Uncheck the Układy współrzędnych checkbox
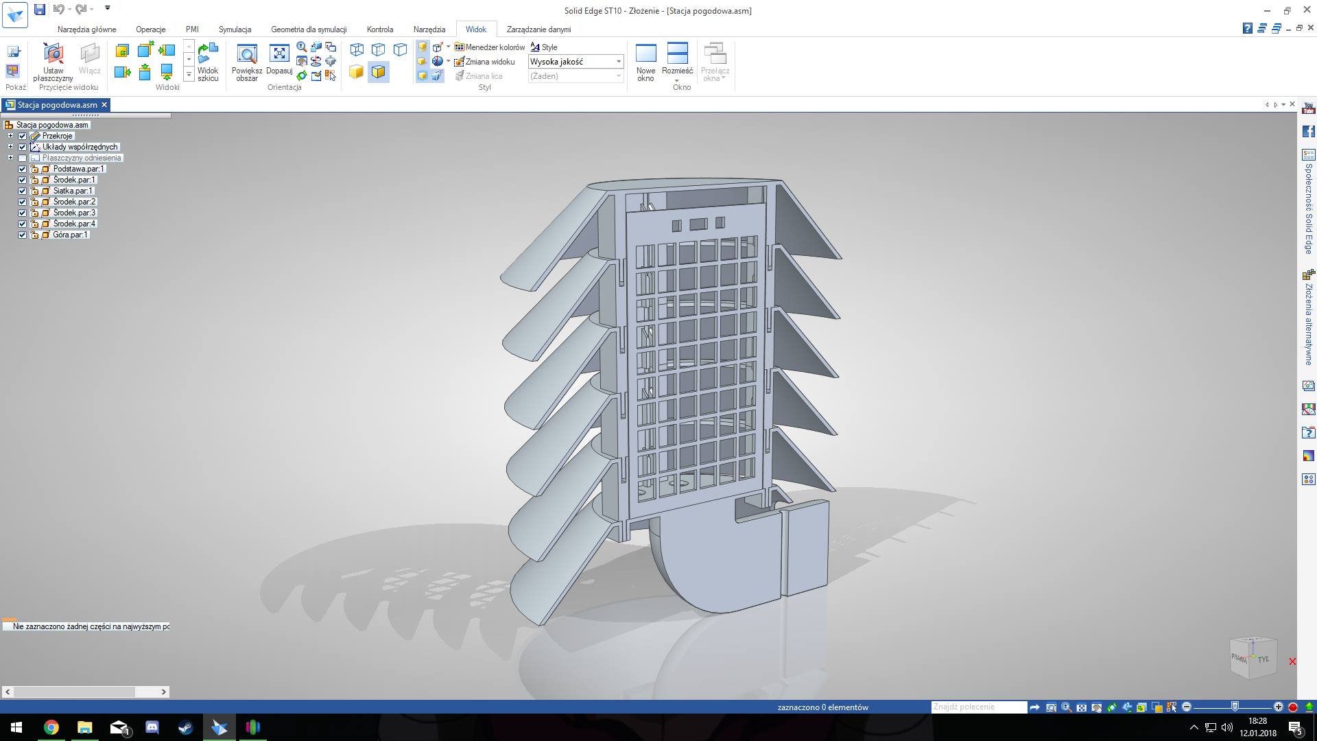1317x741 pixels. 23,147
